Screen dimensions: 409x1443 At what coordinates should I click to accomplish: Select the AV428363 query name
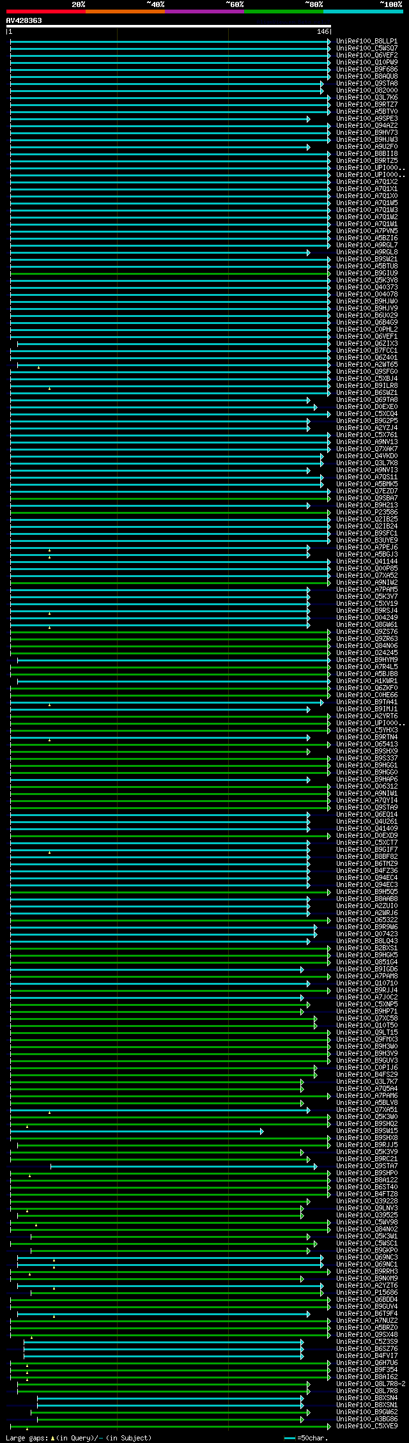pos(24,20)
